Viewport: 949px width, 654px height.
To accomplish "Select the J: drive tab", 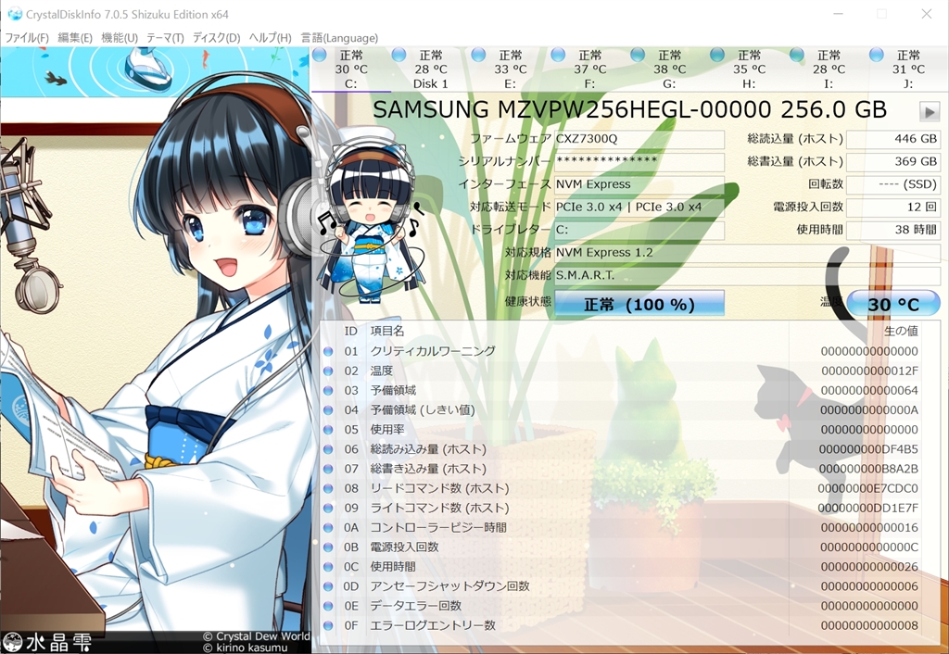I will [908, 69].
